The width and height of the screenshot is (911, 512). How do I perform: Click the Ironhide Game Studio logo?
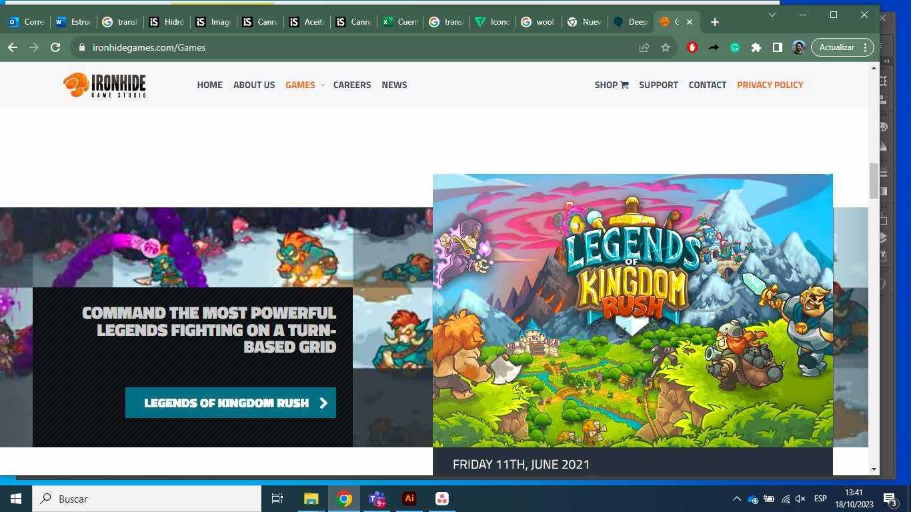click(x=105, y=85)
